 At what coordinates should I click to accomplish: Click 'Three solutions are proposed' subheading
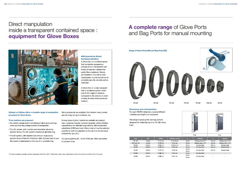coord(22,120)
